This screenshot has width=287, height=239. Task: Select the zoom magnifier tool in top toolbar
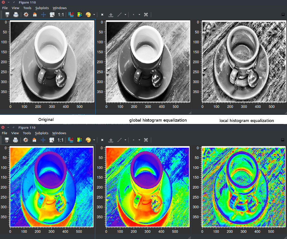coord(52,15)
